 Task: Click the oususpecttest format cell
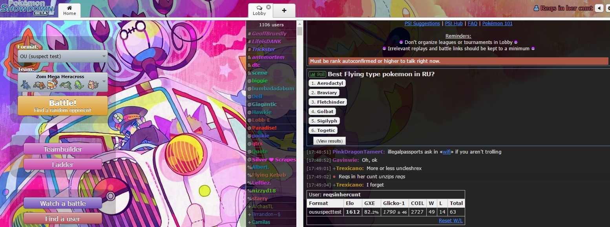coord(325,212)
